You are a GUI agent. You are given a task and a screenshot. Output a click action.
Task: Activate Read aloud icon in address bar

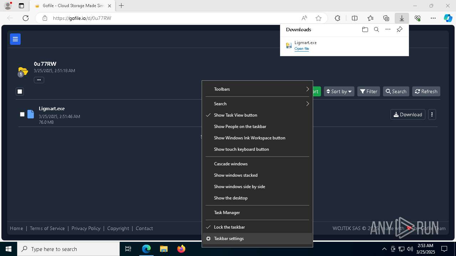click(304, 18)
